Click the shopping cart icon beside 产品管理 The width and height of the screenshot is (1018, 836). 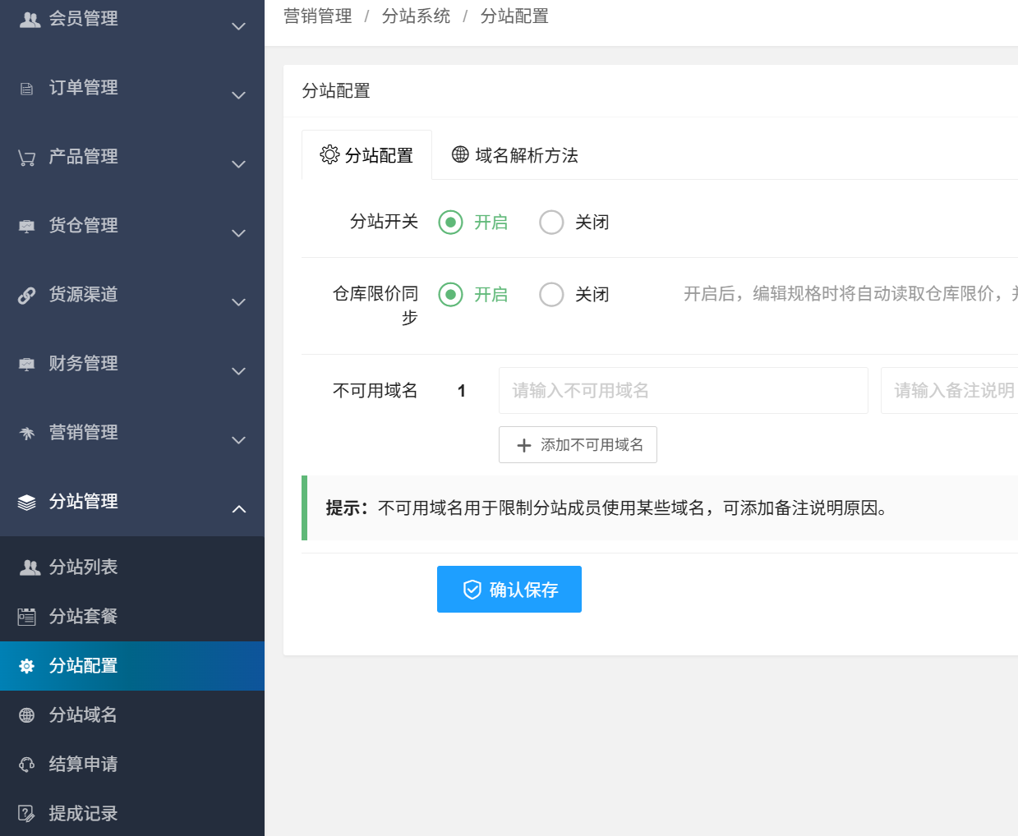(x=27, y=158)
